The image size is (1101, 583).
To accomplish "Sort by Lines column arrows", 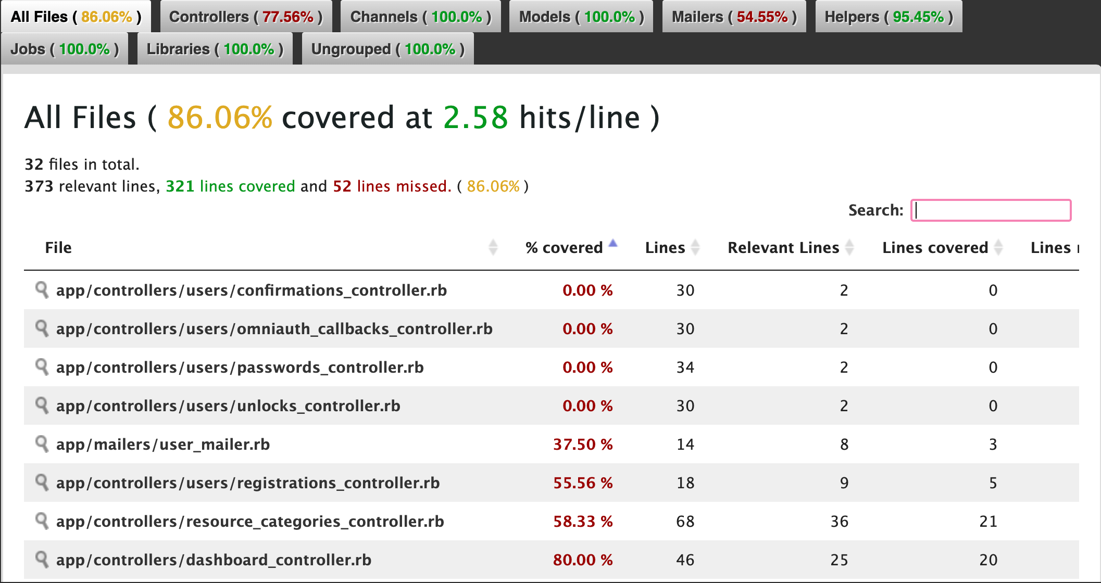I will [x=695, y=247].
